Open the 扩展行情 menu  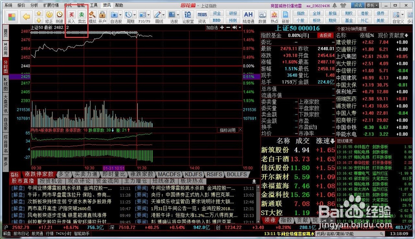tap(51, 5)
